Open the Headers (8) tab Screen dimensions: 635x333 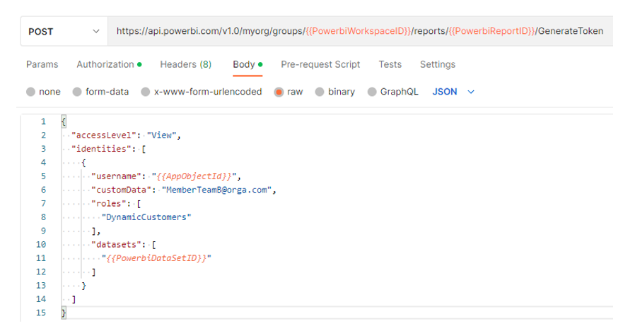coord(185,65)
